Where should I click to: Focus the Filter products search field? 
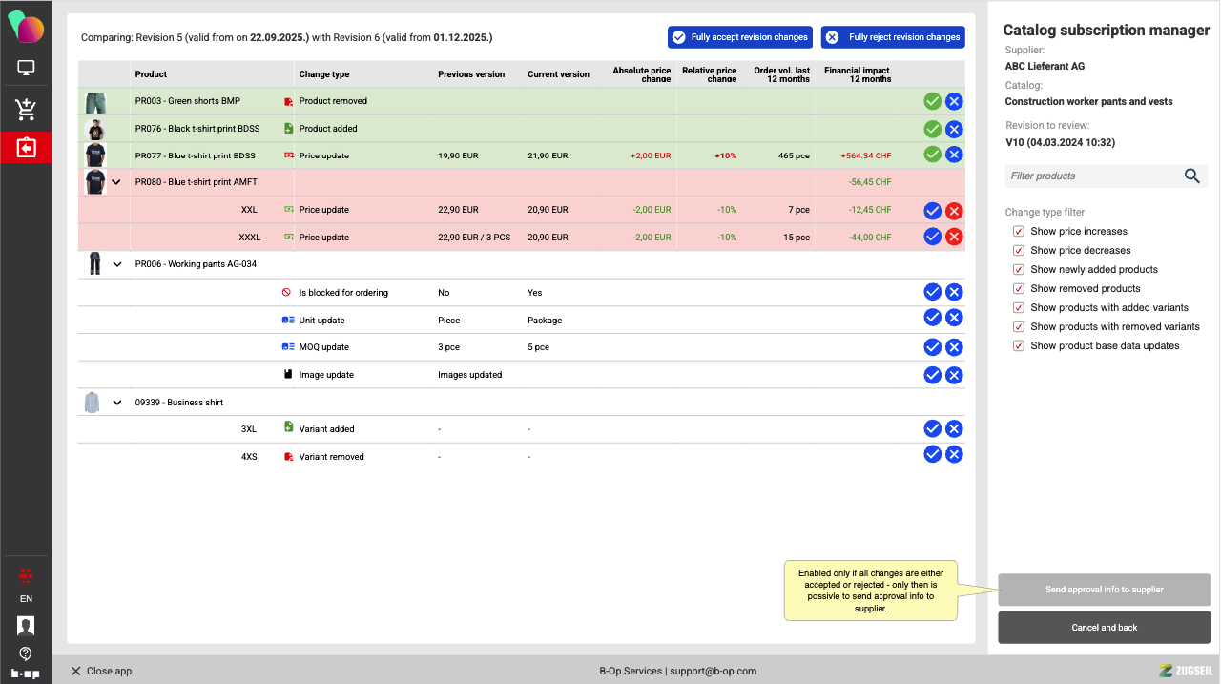pyautogui.click(x=1092, y=176)
